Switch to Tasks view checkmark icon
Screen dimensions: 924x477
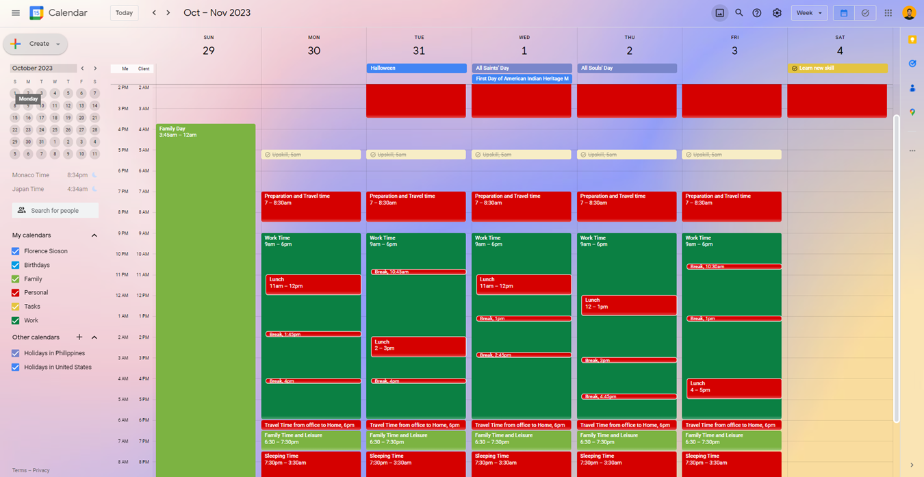point(865,13)
